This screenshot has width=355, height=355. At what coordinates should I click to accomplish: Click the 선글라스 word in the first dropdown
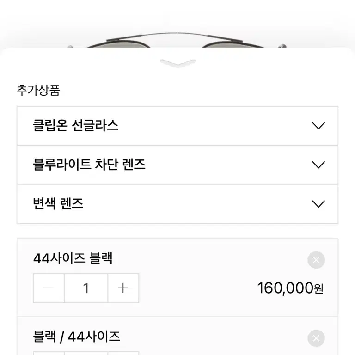[x=95, y=125]
